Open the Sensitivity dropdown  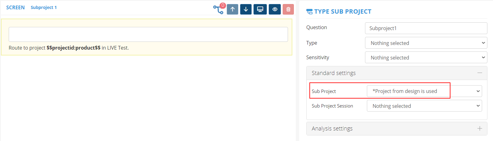[426, 58]
